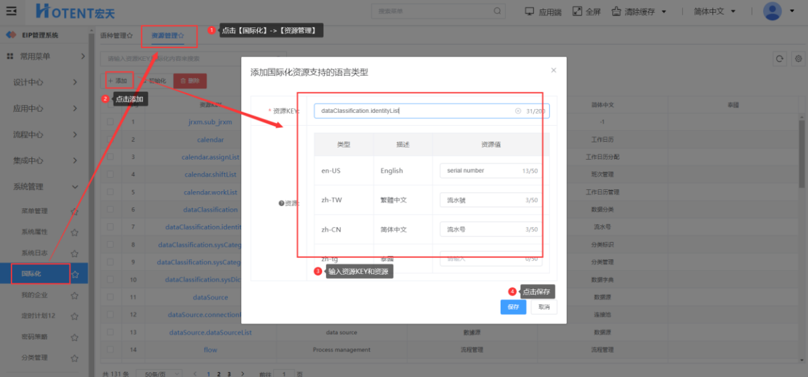Check the row 2 calendar checkbox
Image resolution: width=808 pixels, height=377 pixels.
click(111, 140)
